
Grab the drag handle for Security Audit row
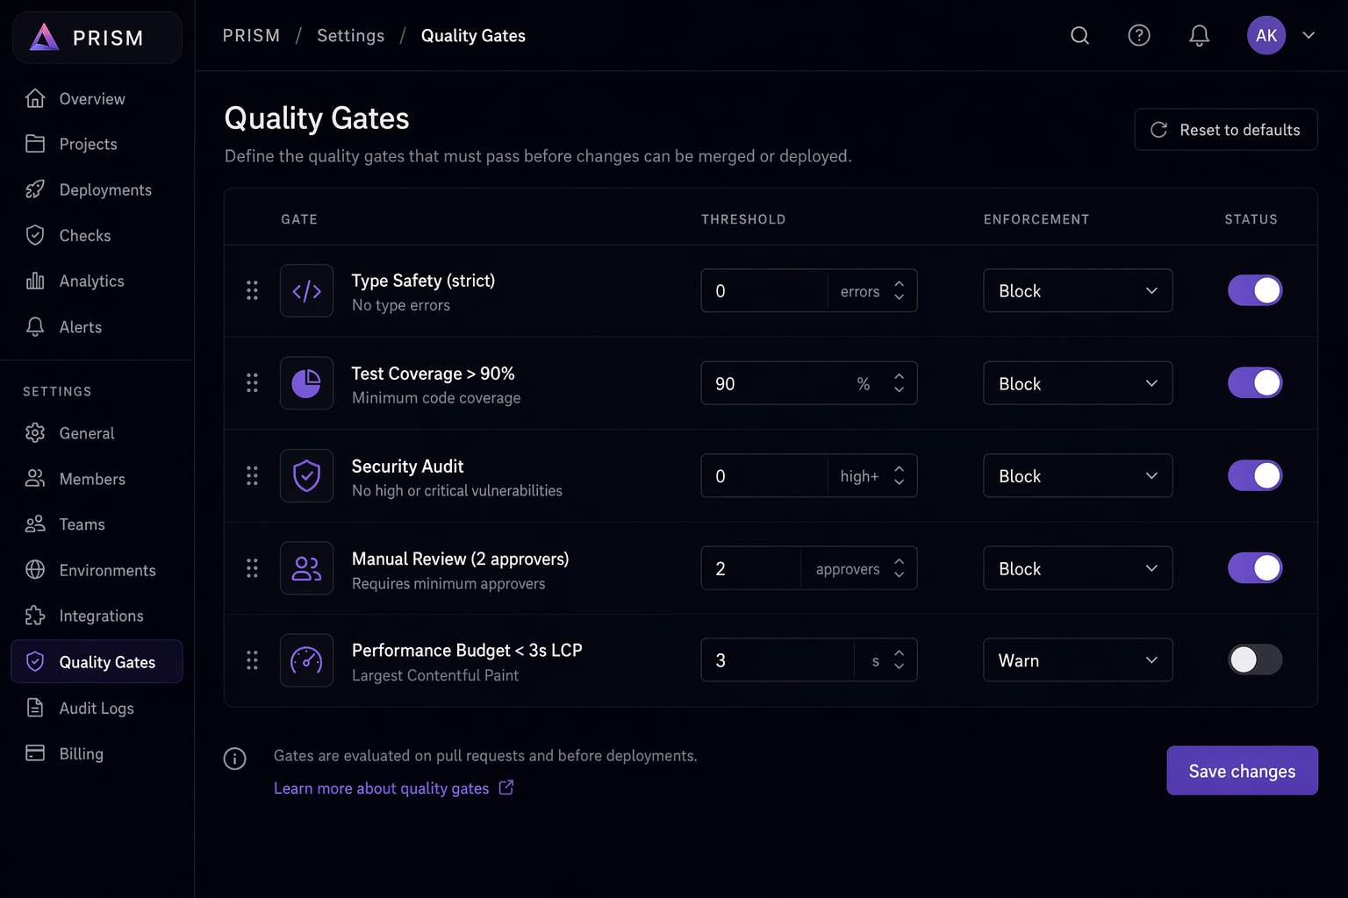pyautogui.click(x=252, y=475)
